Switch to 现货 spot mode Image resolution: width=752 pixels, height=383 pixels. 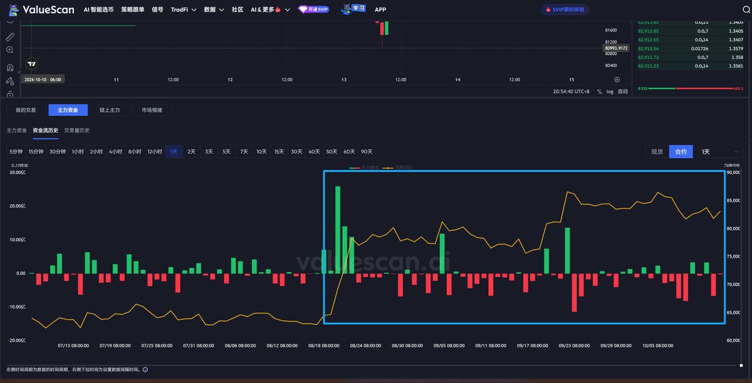(657, 151)
